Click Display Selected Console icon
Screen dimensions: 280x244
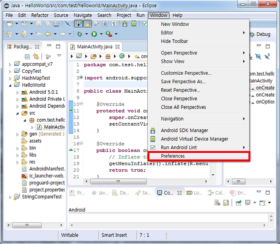(247, 202)
